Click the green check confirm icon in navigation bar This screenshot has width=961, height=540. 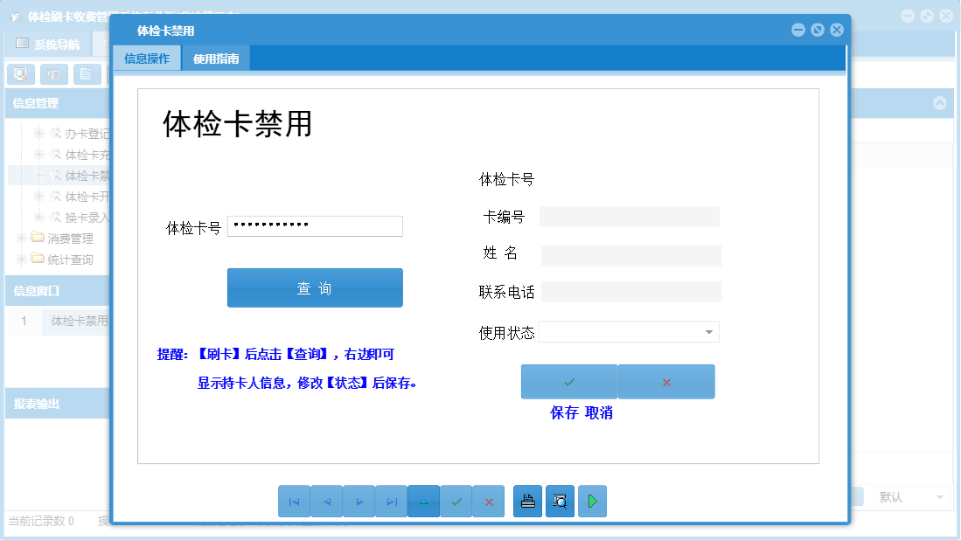pos(456,501)
